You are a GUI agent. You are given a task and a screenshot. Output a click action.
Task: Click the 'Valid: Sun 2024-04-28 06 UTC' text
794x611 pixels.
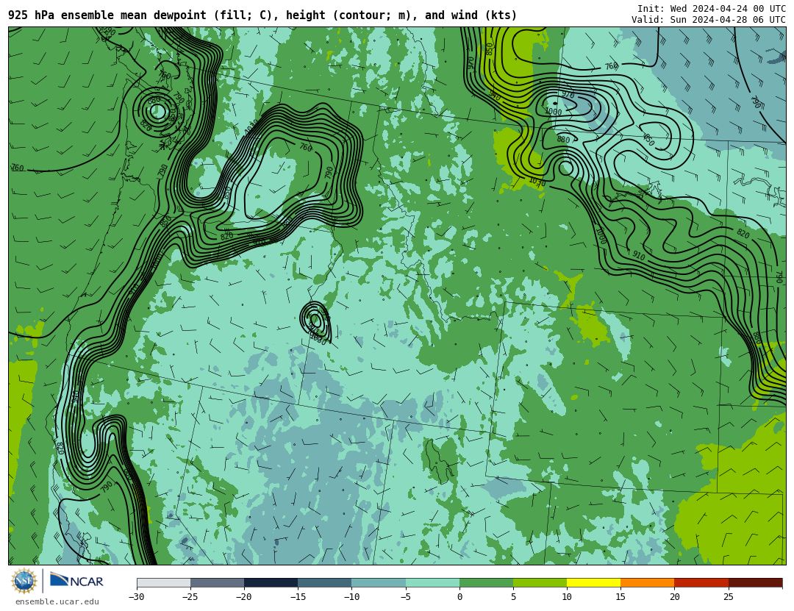pos(709,20)
